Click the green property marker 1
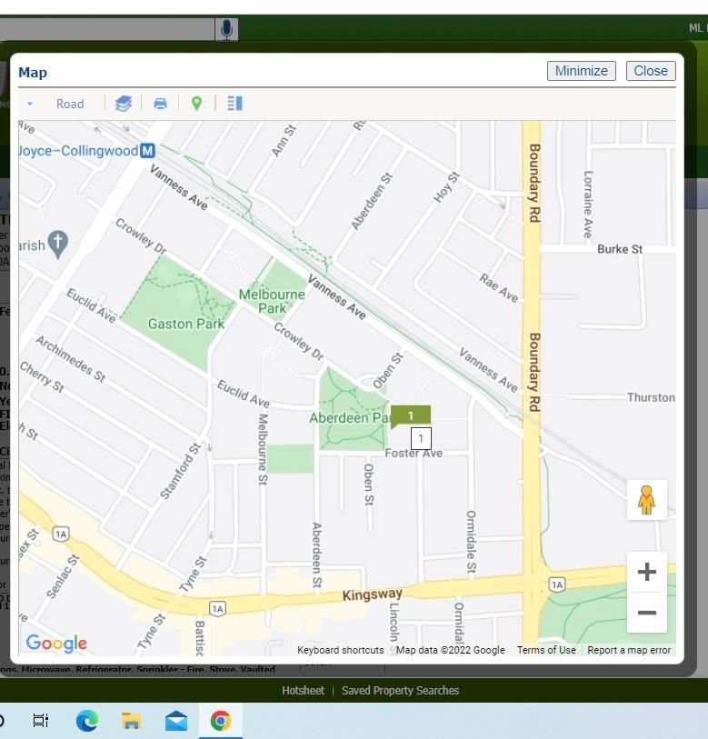The width and height of the screenshot is (708, 739). (x=410, y=415)
